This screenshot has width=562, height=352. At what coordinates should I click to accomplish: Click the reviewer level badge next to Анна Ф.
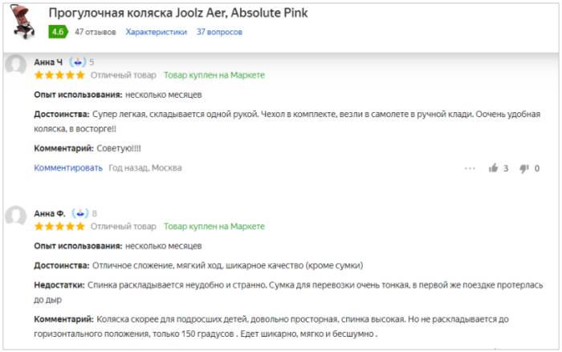(79, 213)
